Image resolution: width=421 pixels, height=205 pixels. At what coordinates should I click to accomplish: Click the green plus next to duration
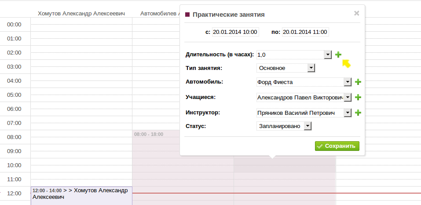338,55
